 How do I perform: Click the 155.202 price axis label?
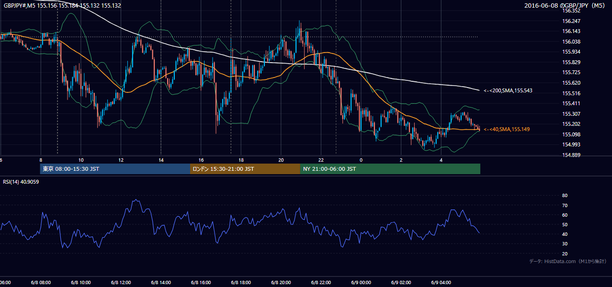571,124
